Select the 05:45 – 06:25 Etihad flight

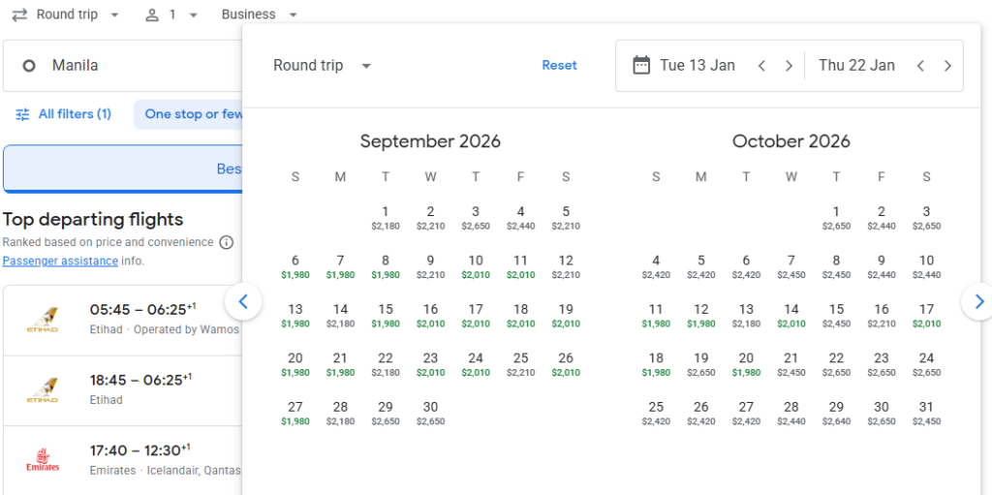[x=123, y=321]
